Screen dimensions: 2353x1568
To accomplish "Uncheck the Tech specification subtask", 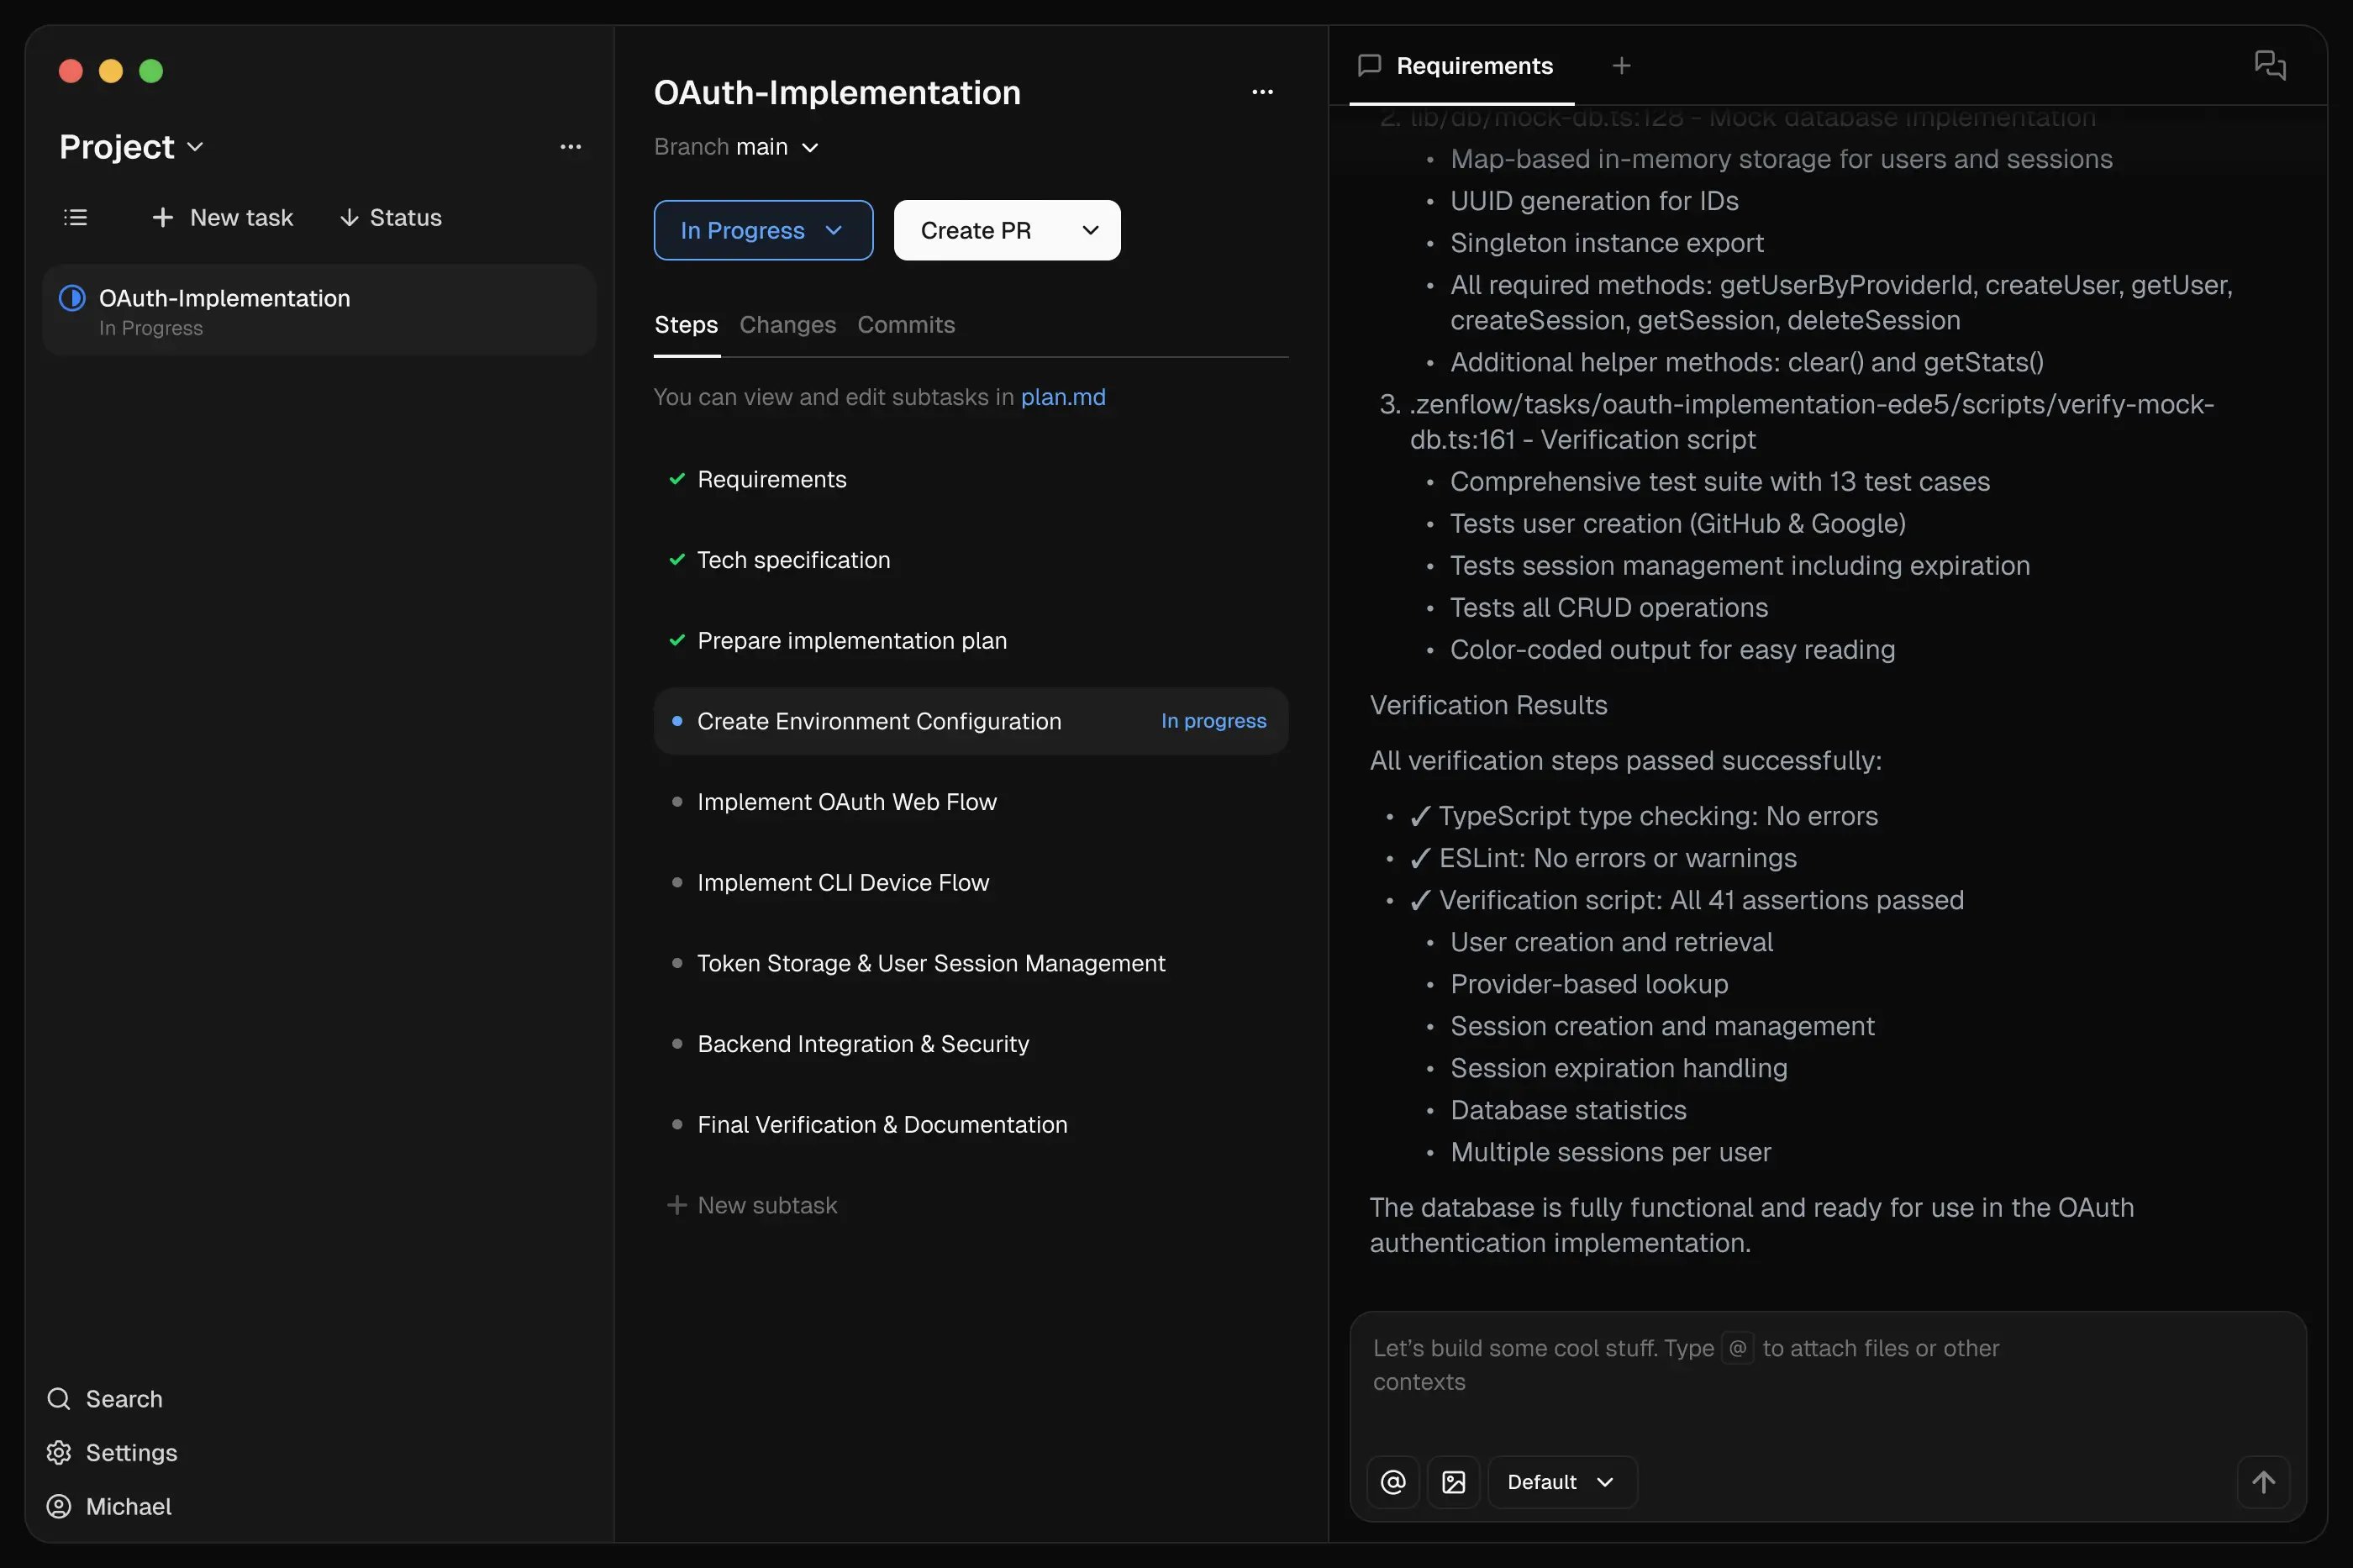I will tap(676, 560).
